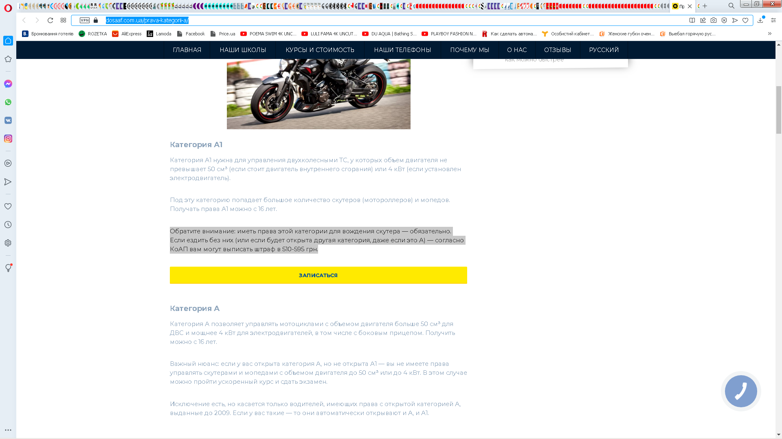Open О НАС menu item

tap(517, 50)
